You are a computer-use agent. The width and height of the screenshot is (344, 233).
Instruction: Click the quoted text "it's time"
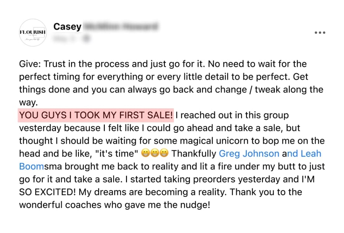tap(117, 153)
